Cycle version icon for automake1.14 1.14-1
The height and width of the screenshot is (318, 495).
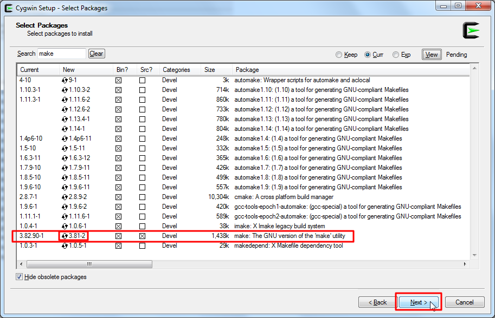(x=65, y=129)
